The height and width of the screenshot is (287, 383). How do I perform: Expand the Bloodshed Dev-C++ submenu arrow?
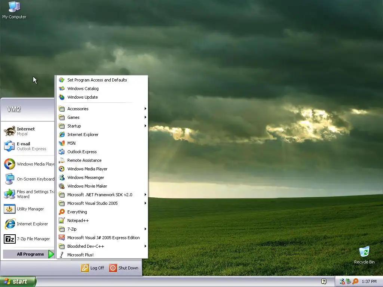(x=145, y=246)
